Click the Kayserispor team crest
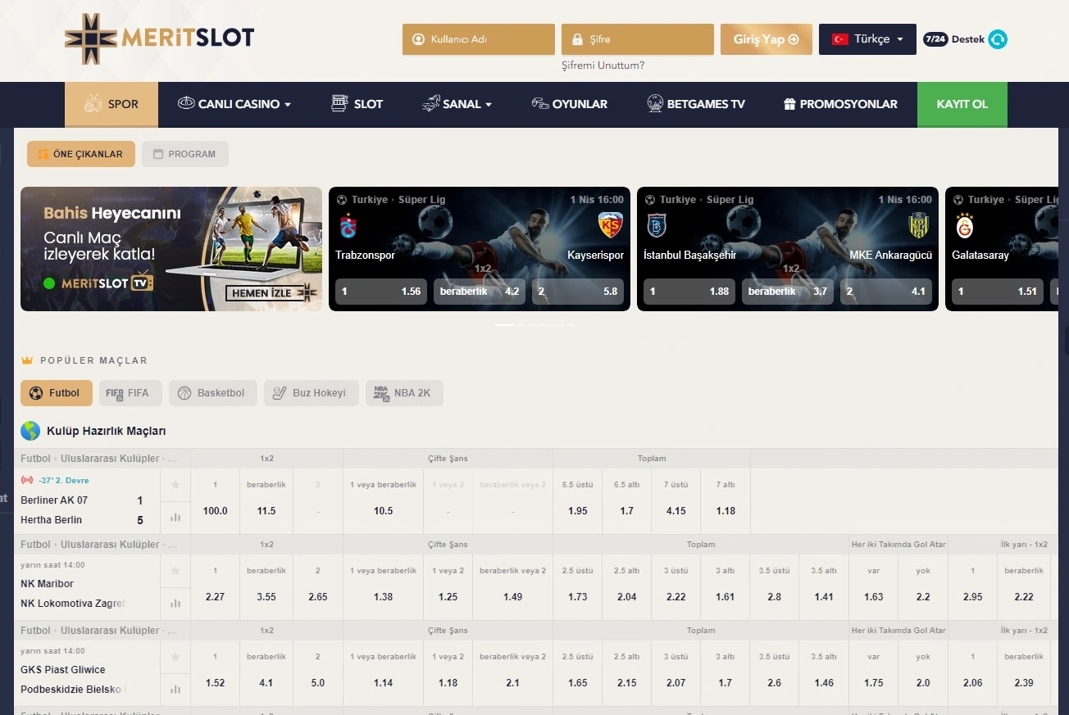 pos(610,226)
